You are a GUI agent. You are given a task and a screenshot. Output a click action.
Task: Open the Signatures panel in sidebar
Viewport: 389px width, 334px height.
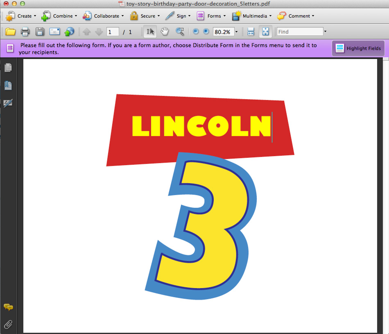tap(8, 103)
